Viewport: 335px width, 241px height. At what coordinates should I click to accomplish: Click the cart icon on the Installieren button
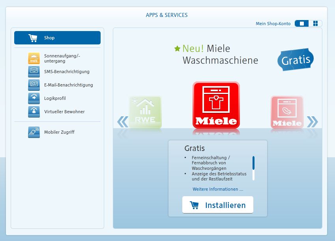pyautogui.click(x=194, y=205)
